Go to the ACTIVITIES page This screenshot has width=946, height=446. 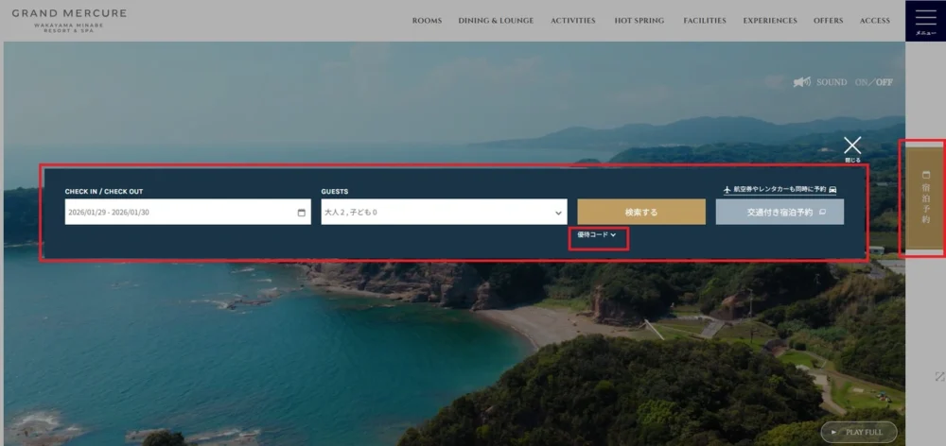click(x=573, y=21)
